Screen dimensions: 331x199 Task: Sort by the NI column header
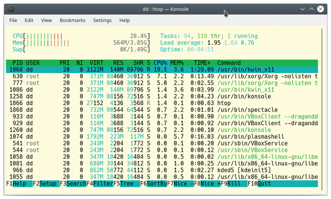coord(79,63)
